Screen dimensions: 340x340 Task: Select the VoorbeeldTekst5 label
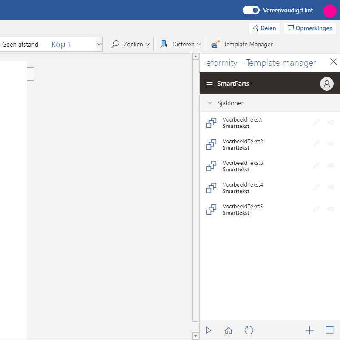(243, 207)
